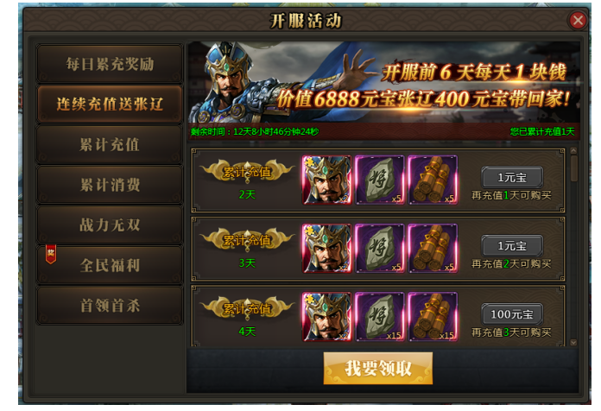Open the 累计消费 tab
Image resolution: width=601 pixels, height=411 pixels.
click(x=110, y=185)
